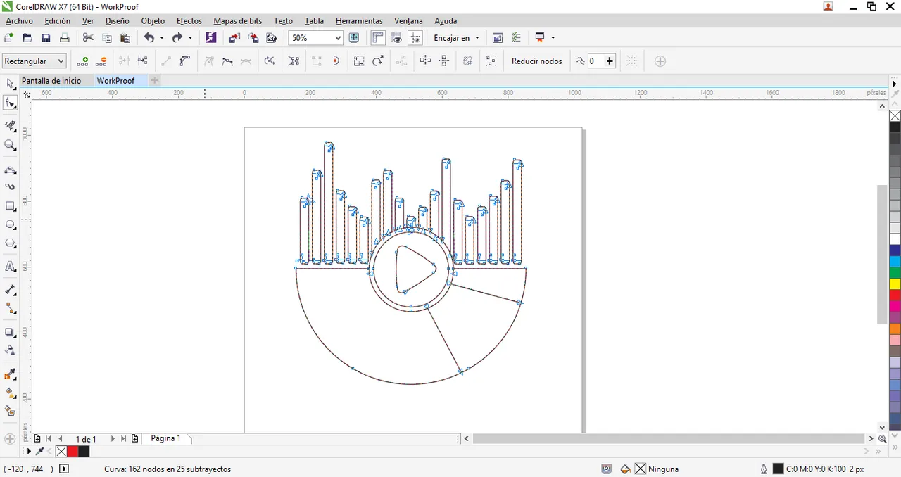This screenshot has height=477, width=901.
Task: Select the Parallel Dimension tool
Action: [10, 290]
